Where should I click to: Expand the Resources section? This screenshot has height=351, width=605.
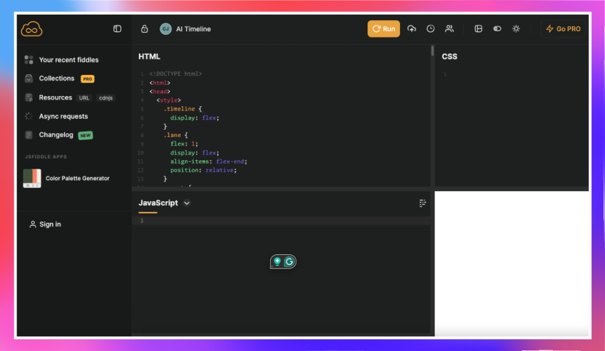point(56,97)
